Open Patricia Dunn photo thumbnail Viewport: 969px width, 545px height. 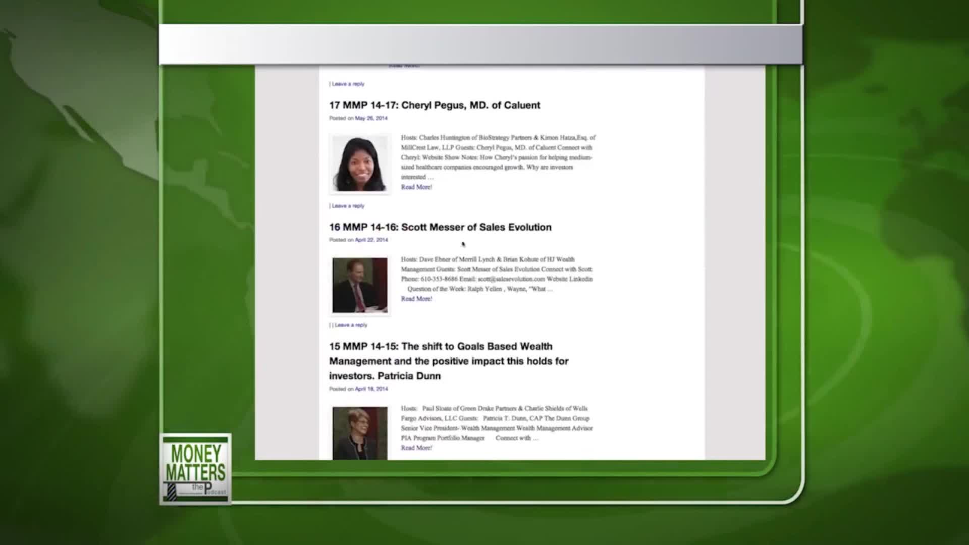pos(360,432)
